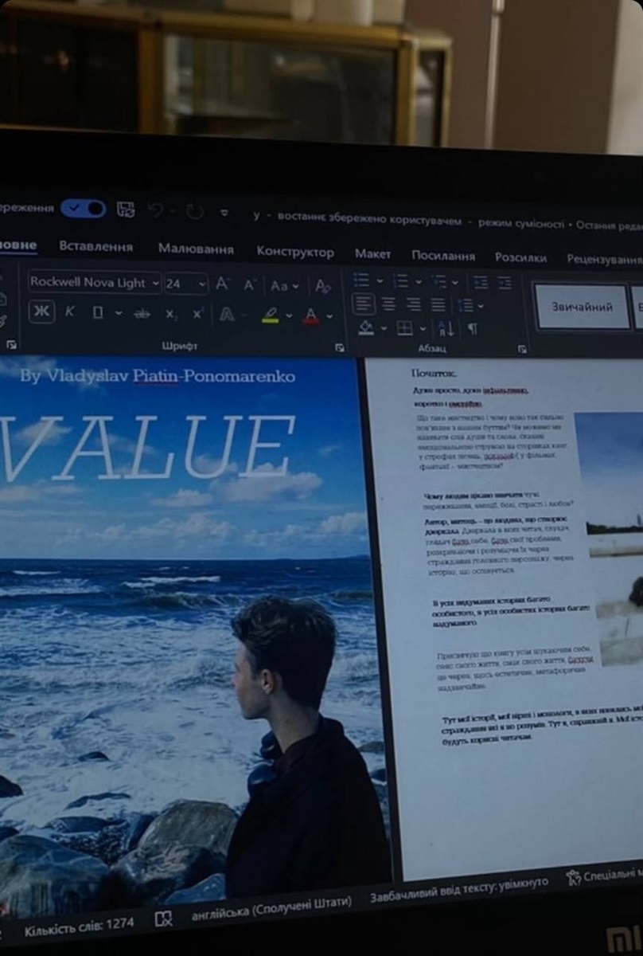Click the Borders icon
This screenshot has width=643, height=956.
[405, 328]
